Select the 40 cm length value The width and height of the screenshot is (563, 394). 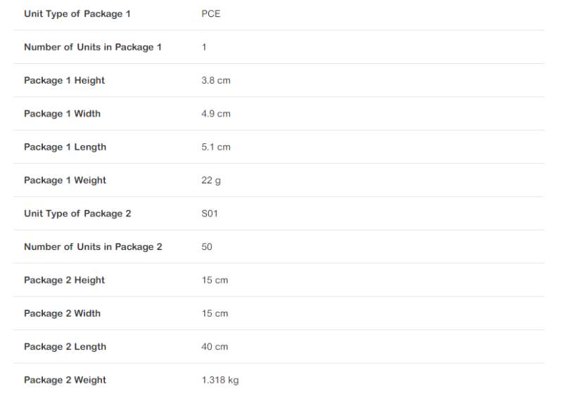click(x=215, y=347)
